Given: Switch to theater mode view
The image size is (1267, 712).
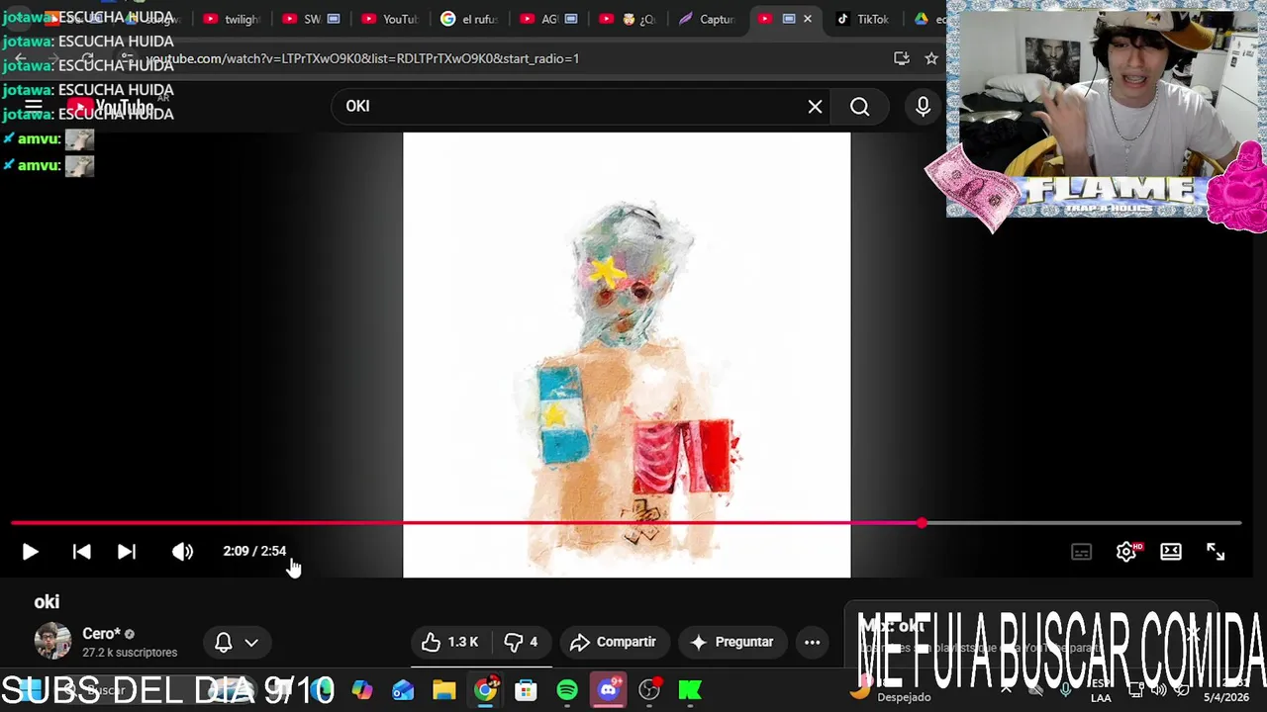Looking at the screenshot, I should tap(1171, 552).
